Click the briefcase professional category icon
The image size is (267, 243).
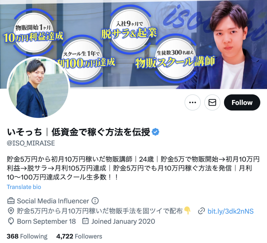tap(11, 201)
